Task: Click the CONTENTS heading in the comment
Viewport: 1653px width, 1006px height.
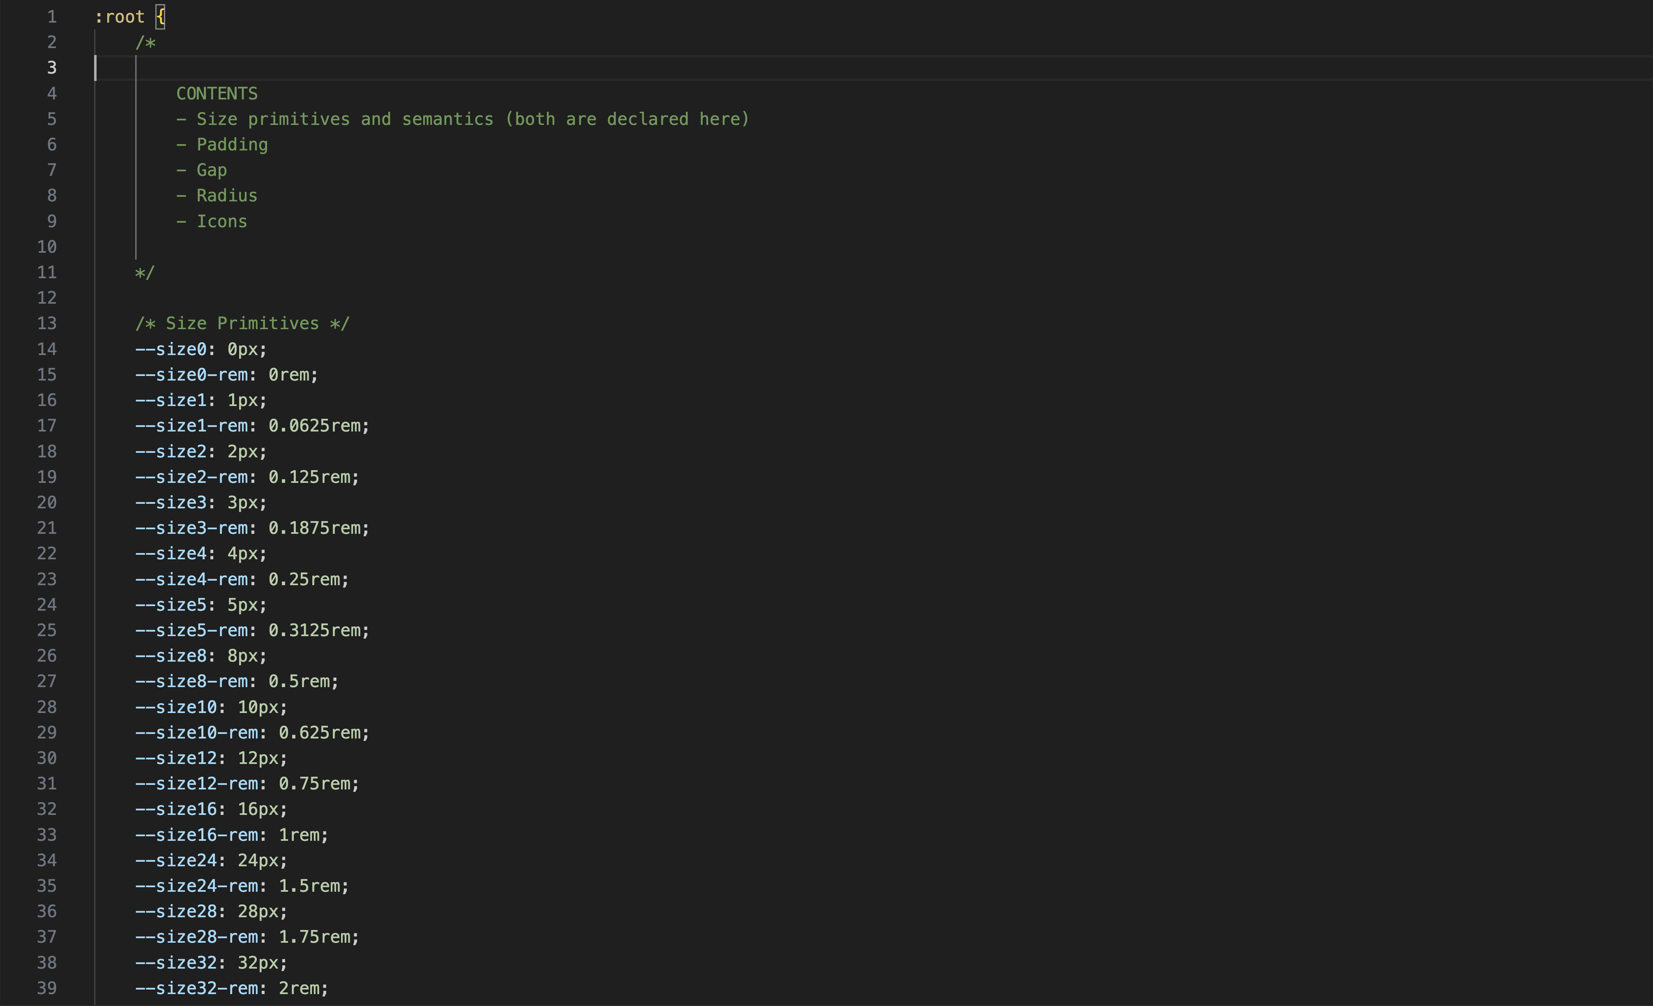Action: 217,93
